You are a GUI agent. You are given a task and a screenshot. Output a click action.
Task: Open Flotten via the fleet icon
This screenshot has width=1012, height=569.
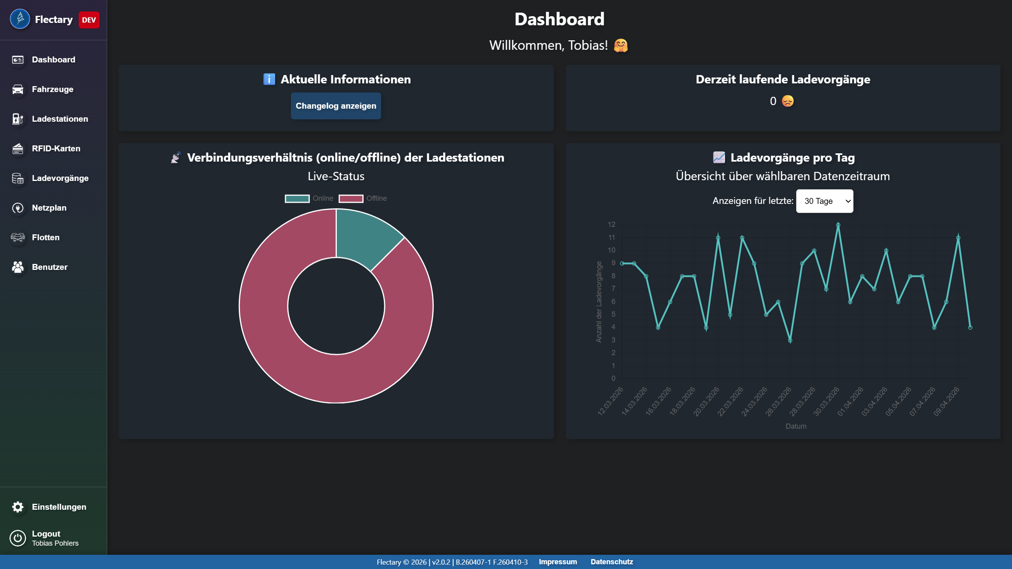tap(18, 237)
